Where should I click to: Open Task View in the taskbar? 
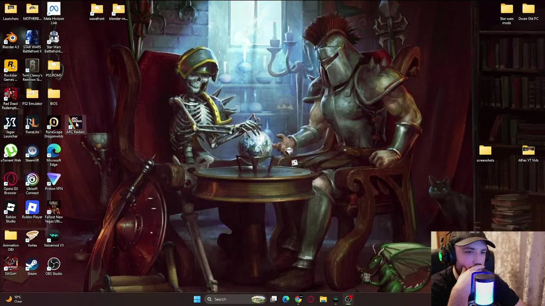pyautogui.click(x=274, y=299)
